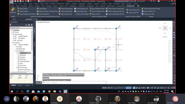This screenshot has width=185, height=104.
Task: Click the Plot printer icon in quick access toolbar
Action: 28,1
